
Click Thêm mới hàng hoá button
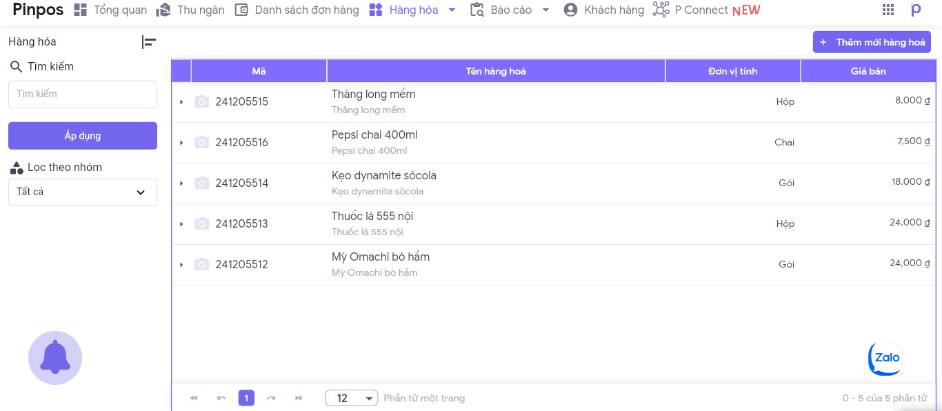(x=872, y=42)
